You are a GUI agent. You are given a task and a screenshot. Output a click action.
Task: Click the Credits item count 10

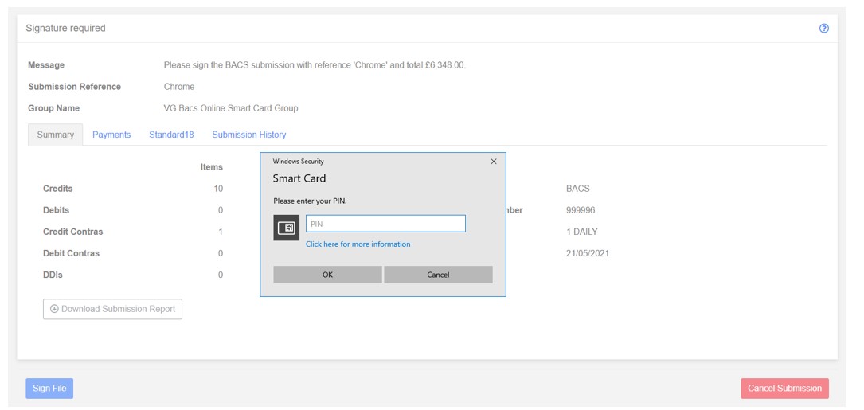click(219, 189)
